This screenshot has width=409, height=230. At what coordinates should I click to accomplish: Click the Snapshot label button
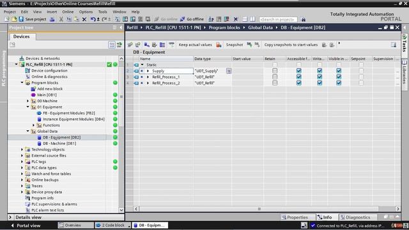tap(235, 45)
